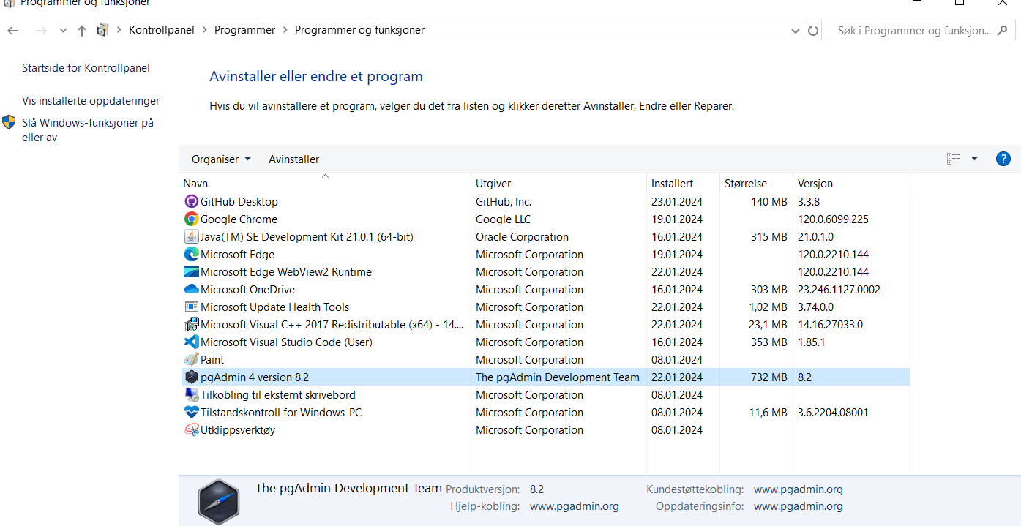Select the pgAdmin 4 version 8.2 name
The height and width of the screenshot is (526, 1021).
255,377
